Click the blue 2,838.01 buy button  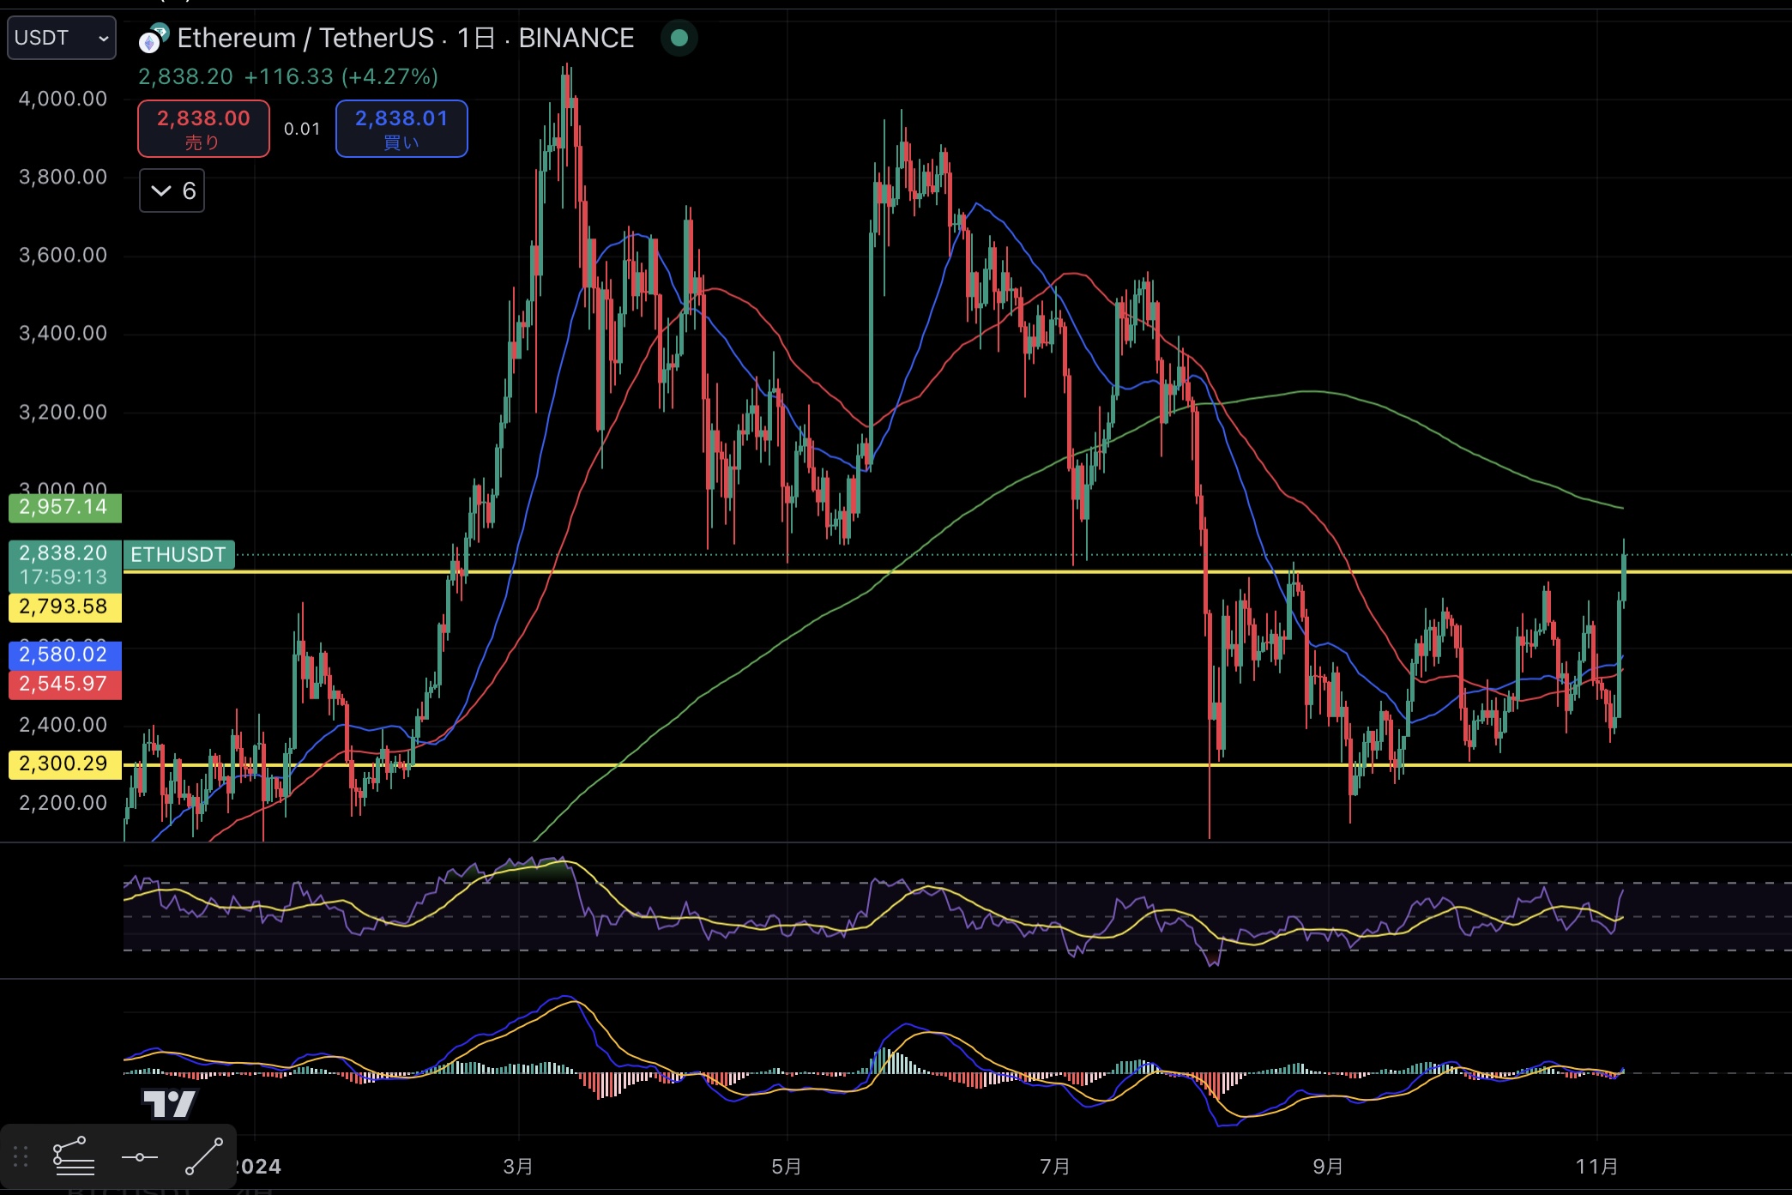[401, 129]
